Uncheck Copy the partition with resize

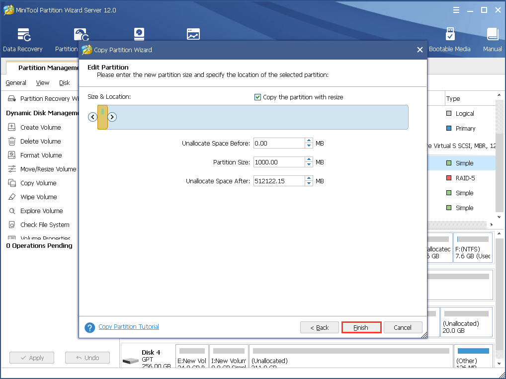(257, 97)
